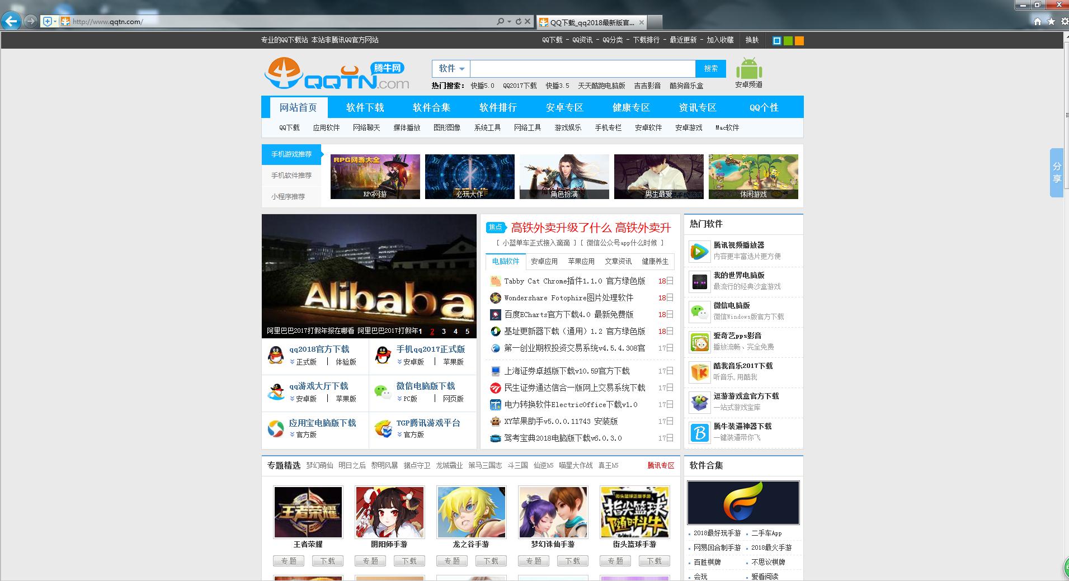Open the 软件合集 navigation tab
Viewport: 1069px width, 581px height.
point(431,107)
